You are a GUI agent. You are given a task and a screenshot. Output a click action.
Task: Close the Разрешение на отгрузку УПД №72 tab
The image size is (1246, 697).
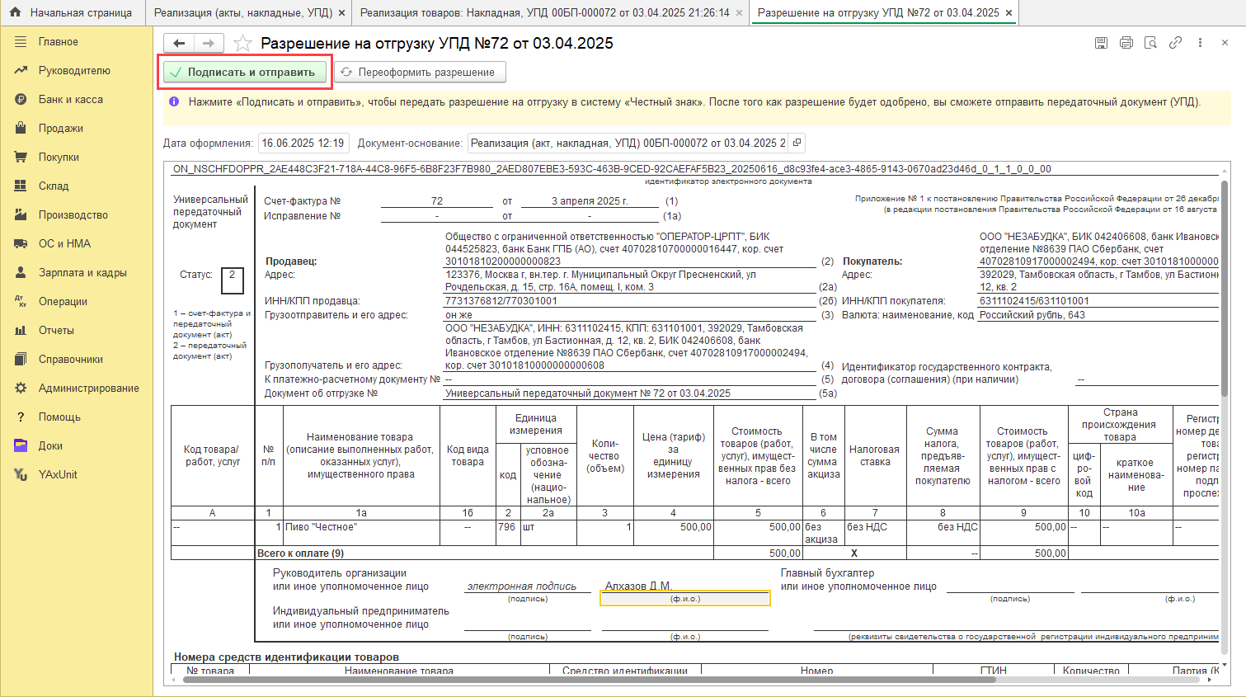(1009, 13)
